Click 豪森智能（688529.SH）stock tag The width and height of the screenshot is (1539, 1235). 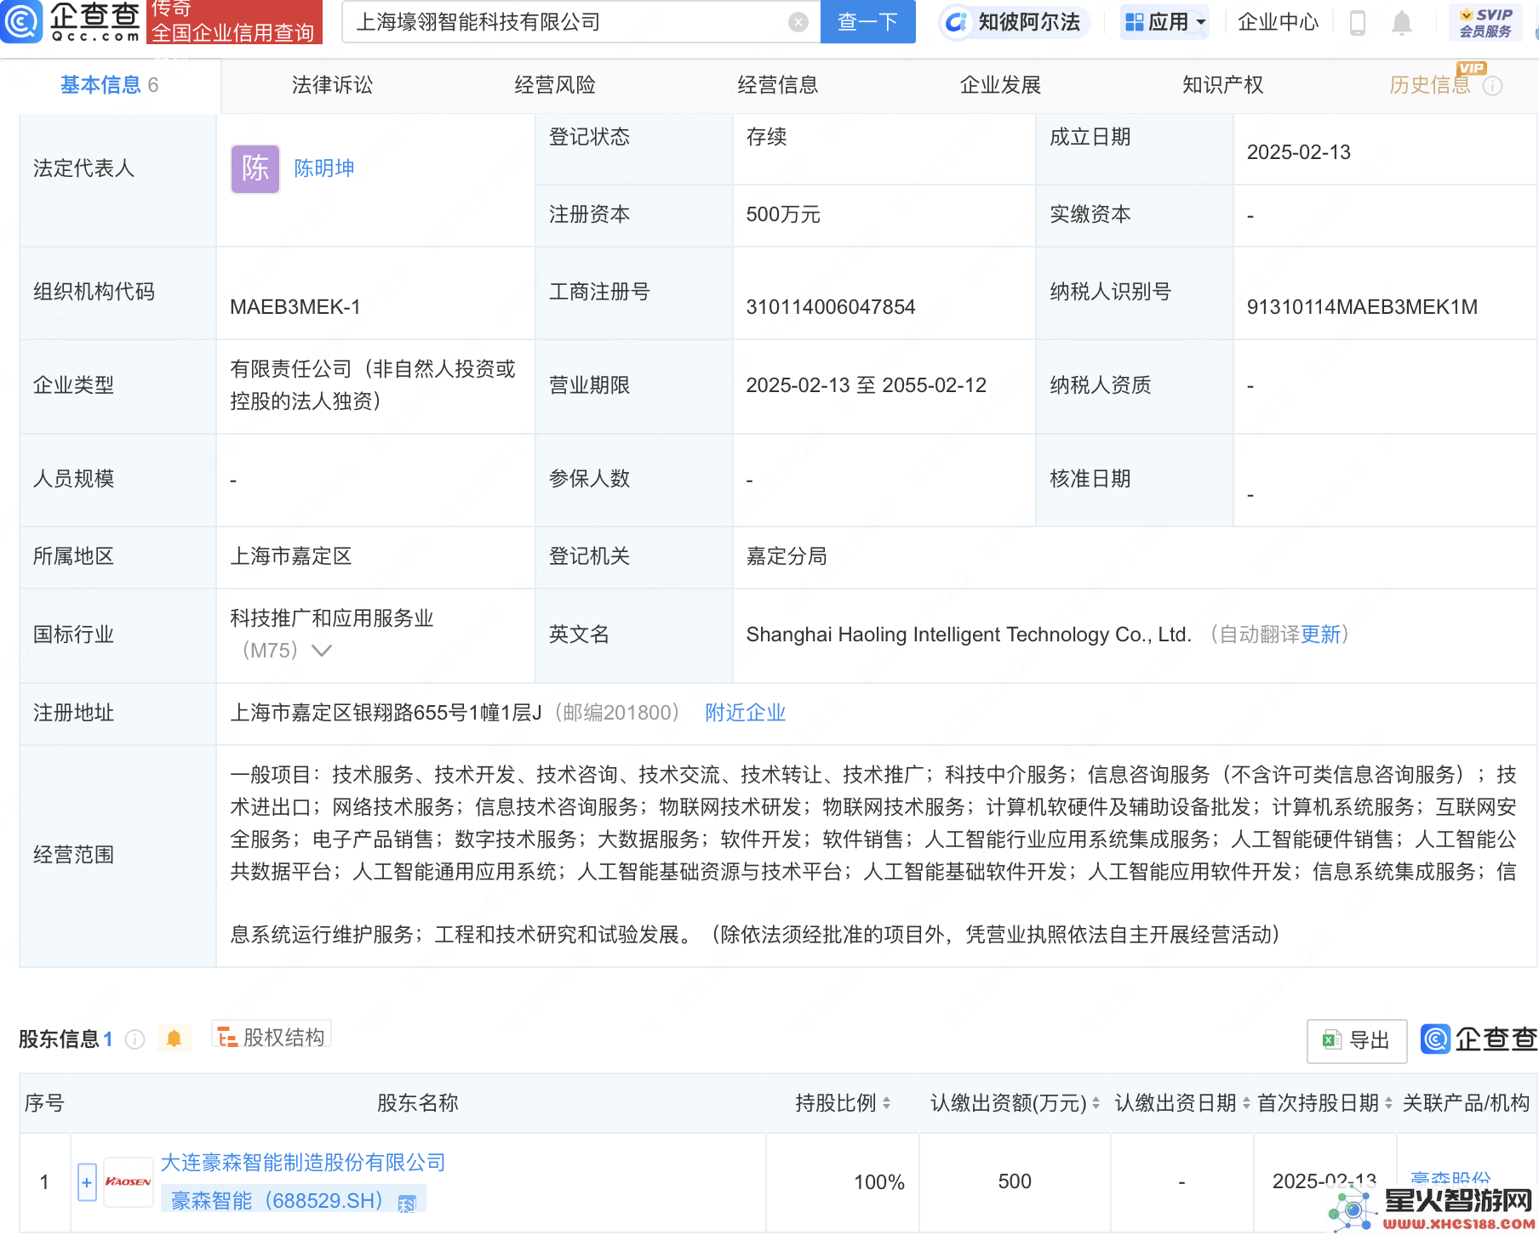(x=294, y=1201)
